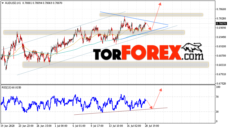
Task: Select the AUDUSD,H1 symbol title text
Action: click(x=13, y=3)
